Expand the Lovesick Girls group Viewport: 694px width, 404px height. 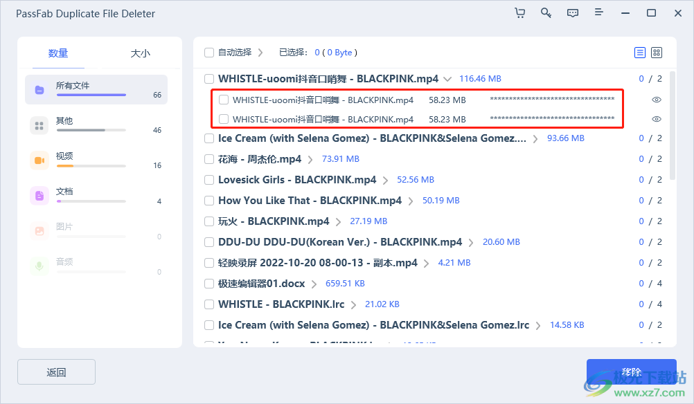(386, 181)
